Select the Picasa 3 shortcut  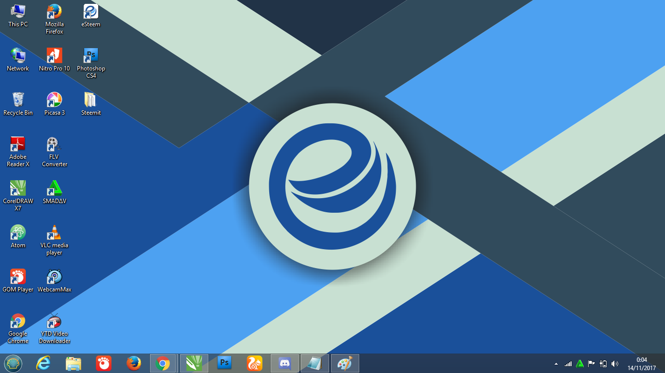(x=55, y=104)
